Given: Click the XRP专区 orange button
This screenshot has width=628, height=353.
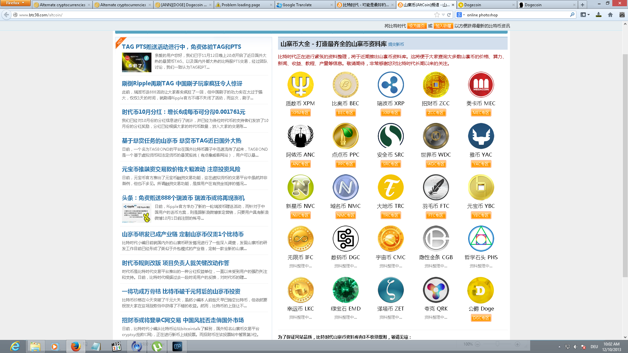Looking at the screenshot, I should (391, 113).
